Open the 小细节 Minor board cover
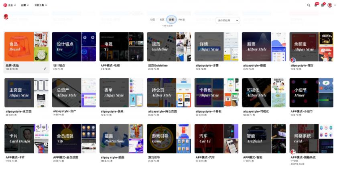 [311, 93]
